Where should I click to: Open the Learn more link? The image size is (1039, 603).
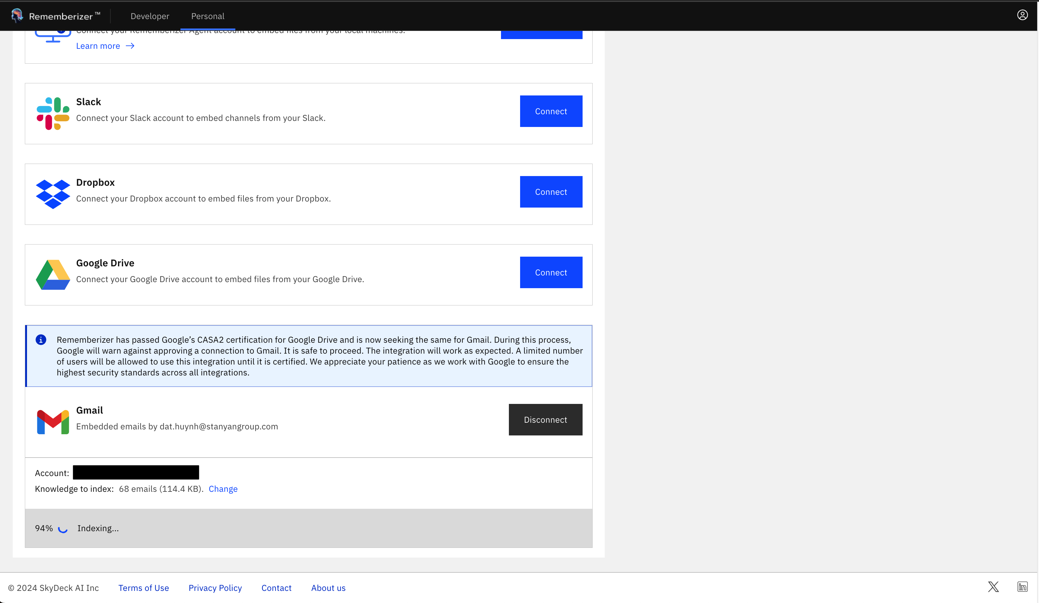[98, 46]
